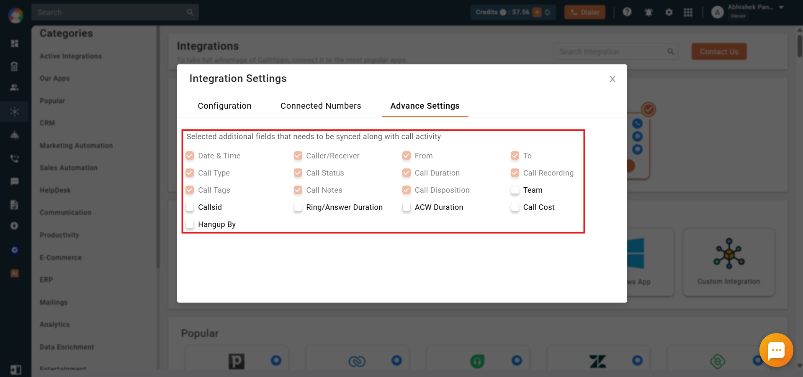
Task: Select the Analytics category
Action: tap(55, 324)
